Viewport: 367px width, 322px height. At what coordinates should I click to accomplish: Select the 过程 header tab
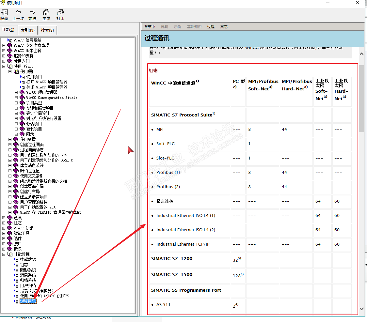(x=211, y=27)
